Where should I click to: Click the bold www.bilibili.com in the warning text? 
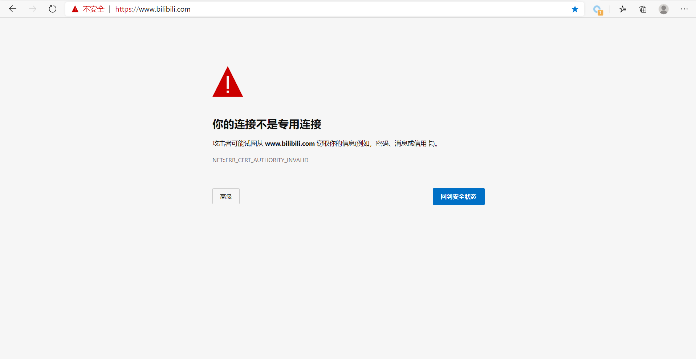tap(290, 144)
